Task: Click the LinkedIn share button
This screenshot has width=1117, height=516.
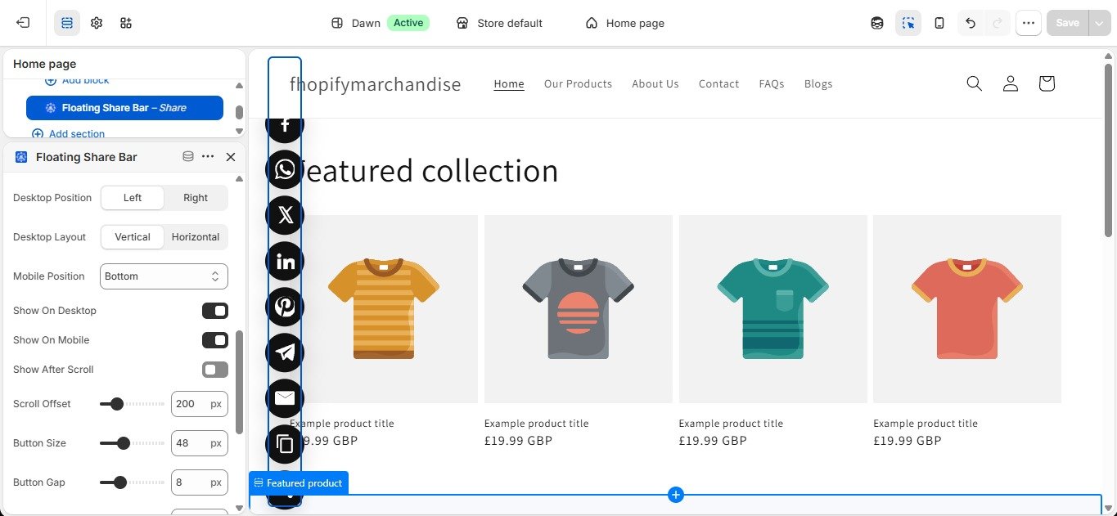Action: coord(285,261)
